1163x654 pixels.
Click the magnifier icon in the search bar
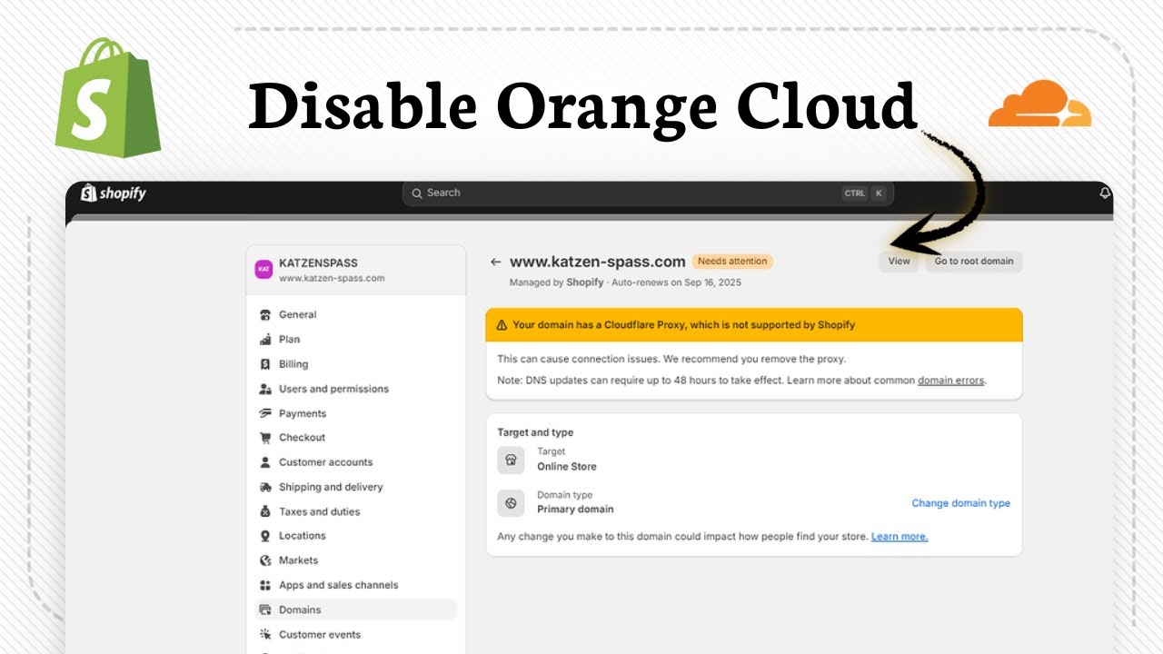417,193
